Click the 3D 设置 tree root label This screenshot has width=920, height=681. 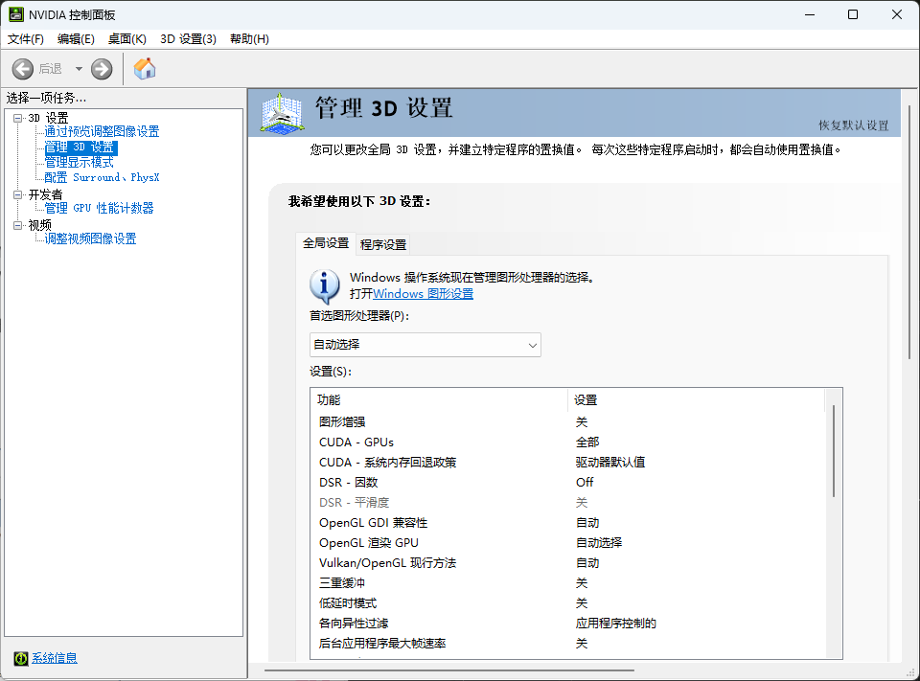[48, 118]
